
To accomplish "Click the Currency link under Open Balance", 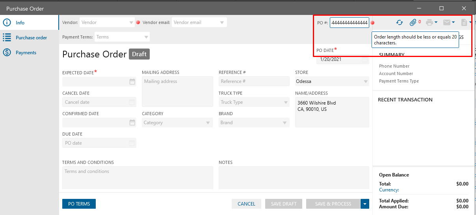I will pos(389,190).
